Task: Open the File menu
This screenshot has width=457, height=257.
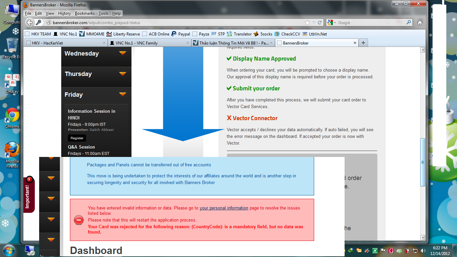Action: pyautogui.click(x=28, y=13)
